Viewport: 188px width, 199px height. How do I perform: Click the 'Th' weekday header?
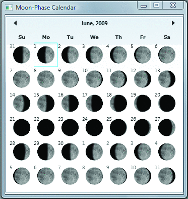click(x=118, y=37)
